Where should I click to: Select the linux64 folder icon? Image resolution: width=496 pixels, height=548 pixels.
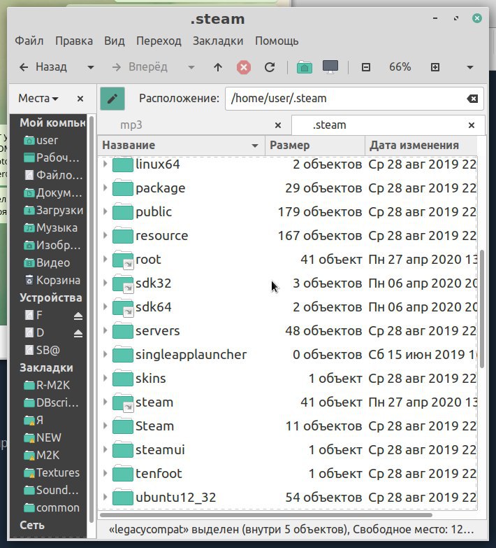click(x=123, y=164)
